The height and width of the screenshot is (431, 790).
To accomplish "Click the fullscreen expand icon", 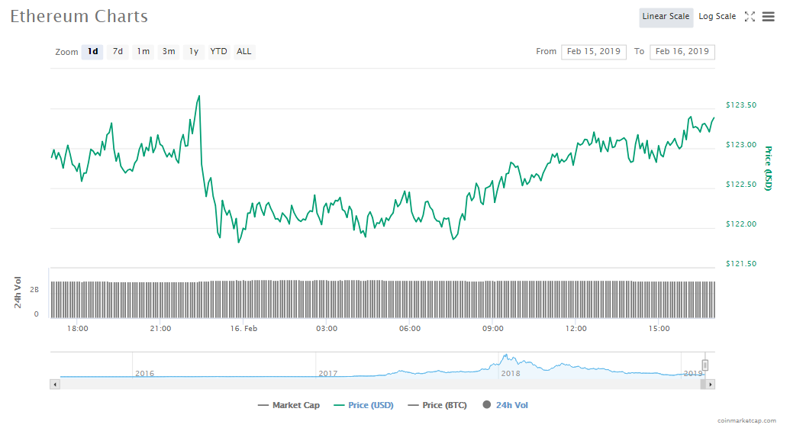I will pos(750,17).
